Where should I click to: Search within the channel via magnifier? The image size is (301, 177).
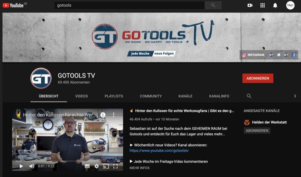coord(249,96)
